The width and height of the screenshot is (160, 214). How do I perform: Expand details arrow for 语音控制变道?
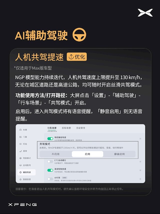pos(140,170)
